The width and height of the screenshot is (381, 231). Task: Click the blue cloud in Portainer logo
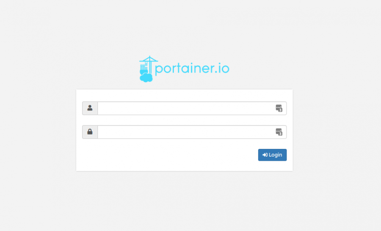pyautogui.click(x=146, y=78)
